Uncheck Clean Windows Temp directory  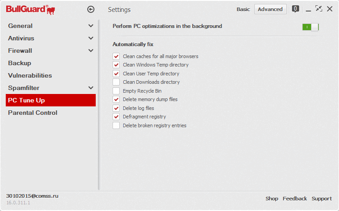pos(116,65)
